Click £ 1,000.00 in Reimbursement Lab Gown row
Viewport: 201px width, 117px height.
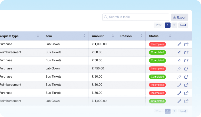tap(99, 101)
